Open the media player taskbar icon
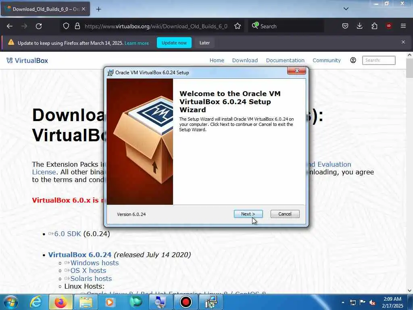 tap(111, 302)
